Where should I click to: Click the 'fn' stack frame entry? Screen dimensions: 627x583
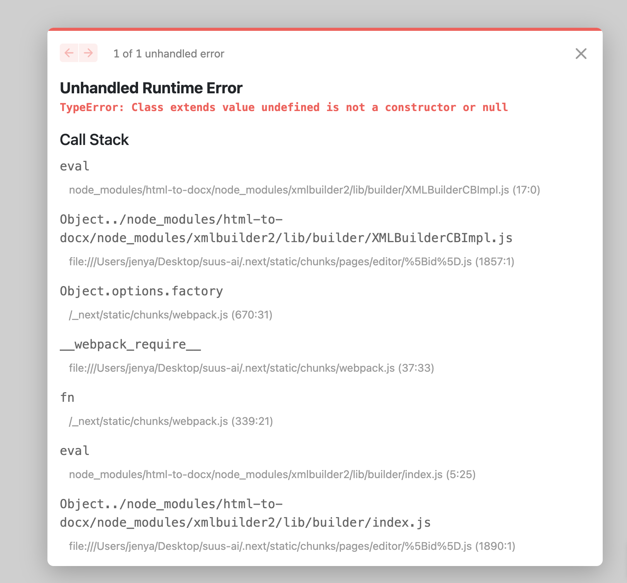coord(67,397)
